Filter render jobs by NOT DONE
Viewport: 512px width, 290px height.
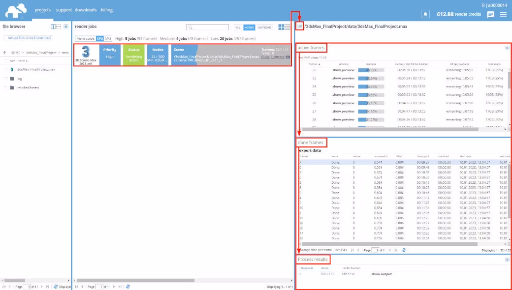click(265, 28)
